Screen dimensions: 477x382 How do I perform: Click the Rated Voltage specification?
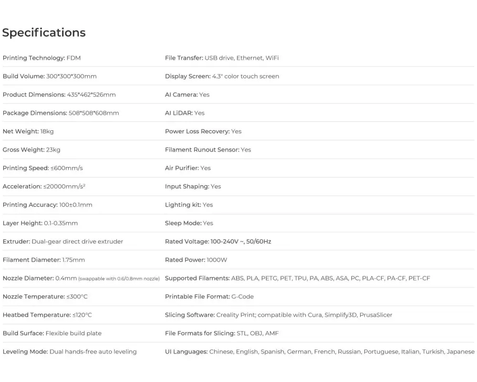(x=218, y=242)
